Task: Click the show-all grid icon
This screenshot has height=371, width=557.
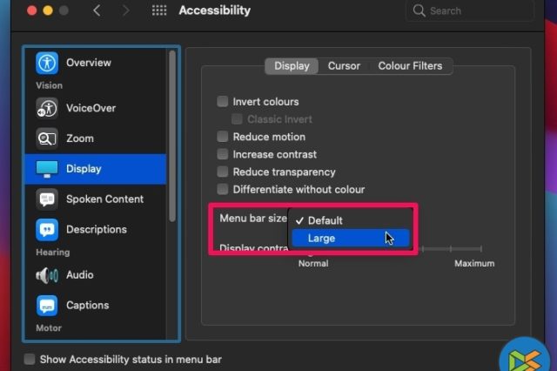Action: pyautogui.click(x=159, y=11)
